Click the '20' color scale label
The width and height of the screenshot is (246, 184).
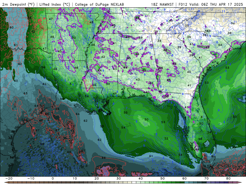(x=97, y=178)
